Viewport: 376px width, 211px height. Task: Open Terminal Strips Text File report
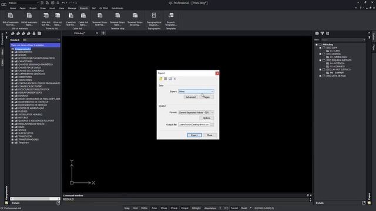click(100, 19)
